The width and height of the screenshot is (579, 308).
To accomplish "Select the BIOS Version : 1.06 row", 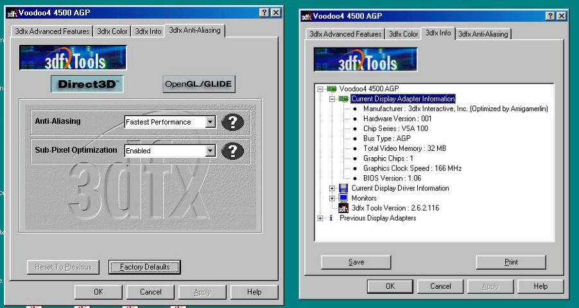I will (x=392, y=178).
